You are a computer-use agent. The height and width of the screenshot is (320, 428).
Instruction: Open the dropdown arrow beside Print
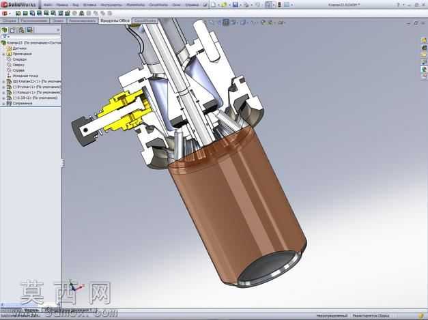click(251, 5)
